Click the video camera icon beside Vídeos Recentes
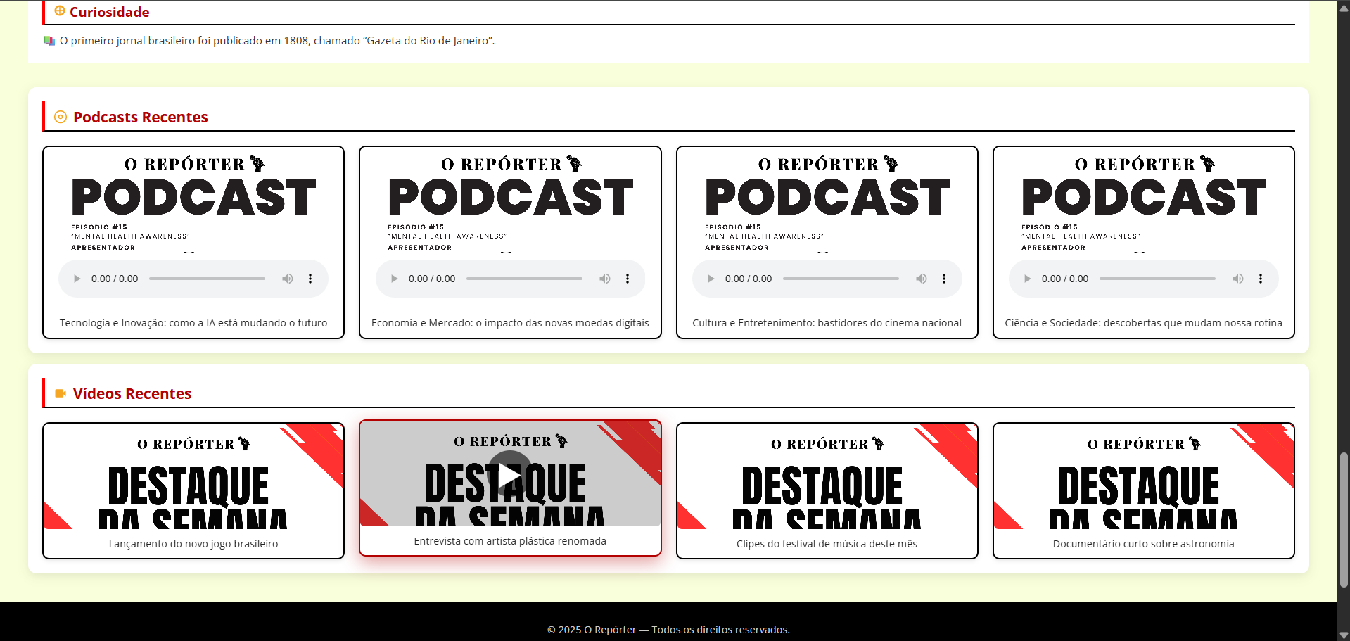Viewport: 1350px width, 641px height. 60,393
